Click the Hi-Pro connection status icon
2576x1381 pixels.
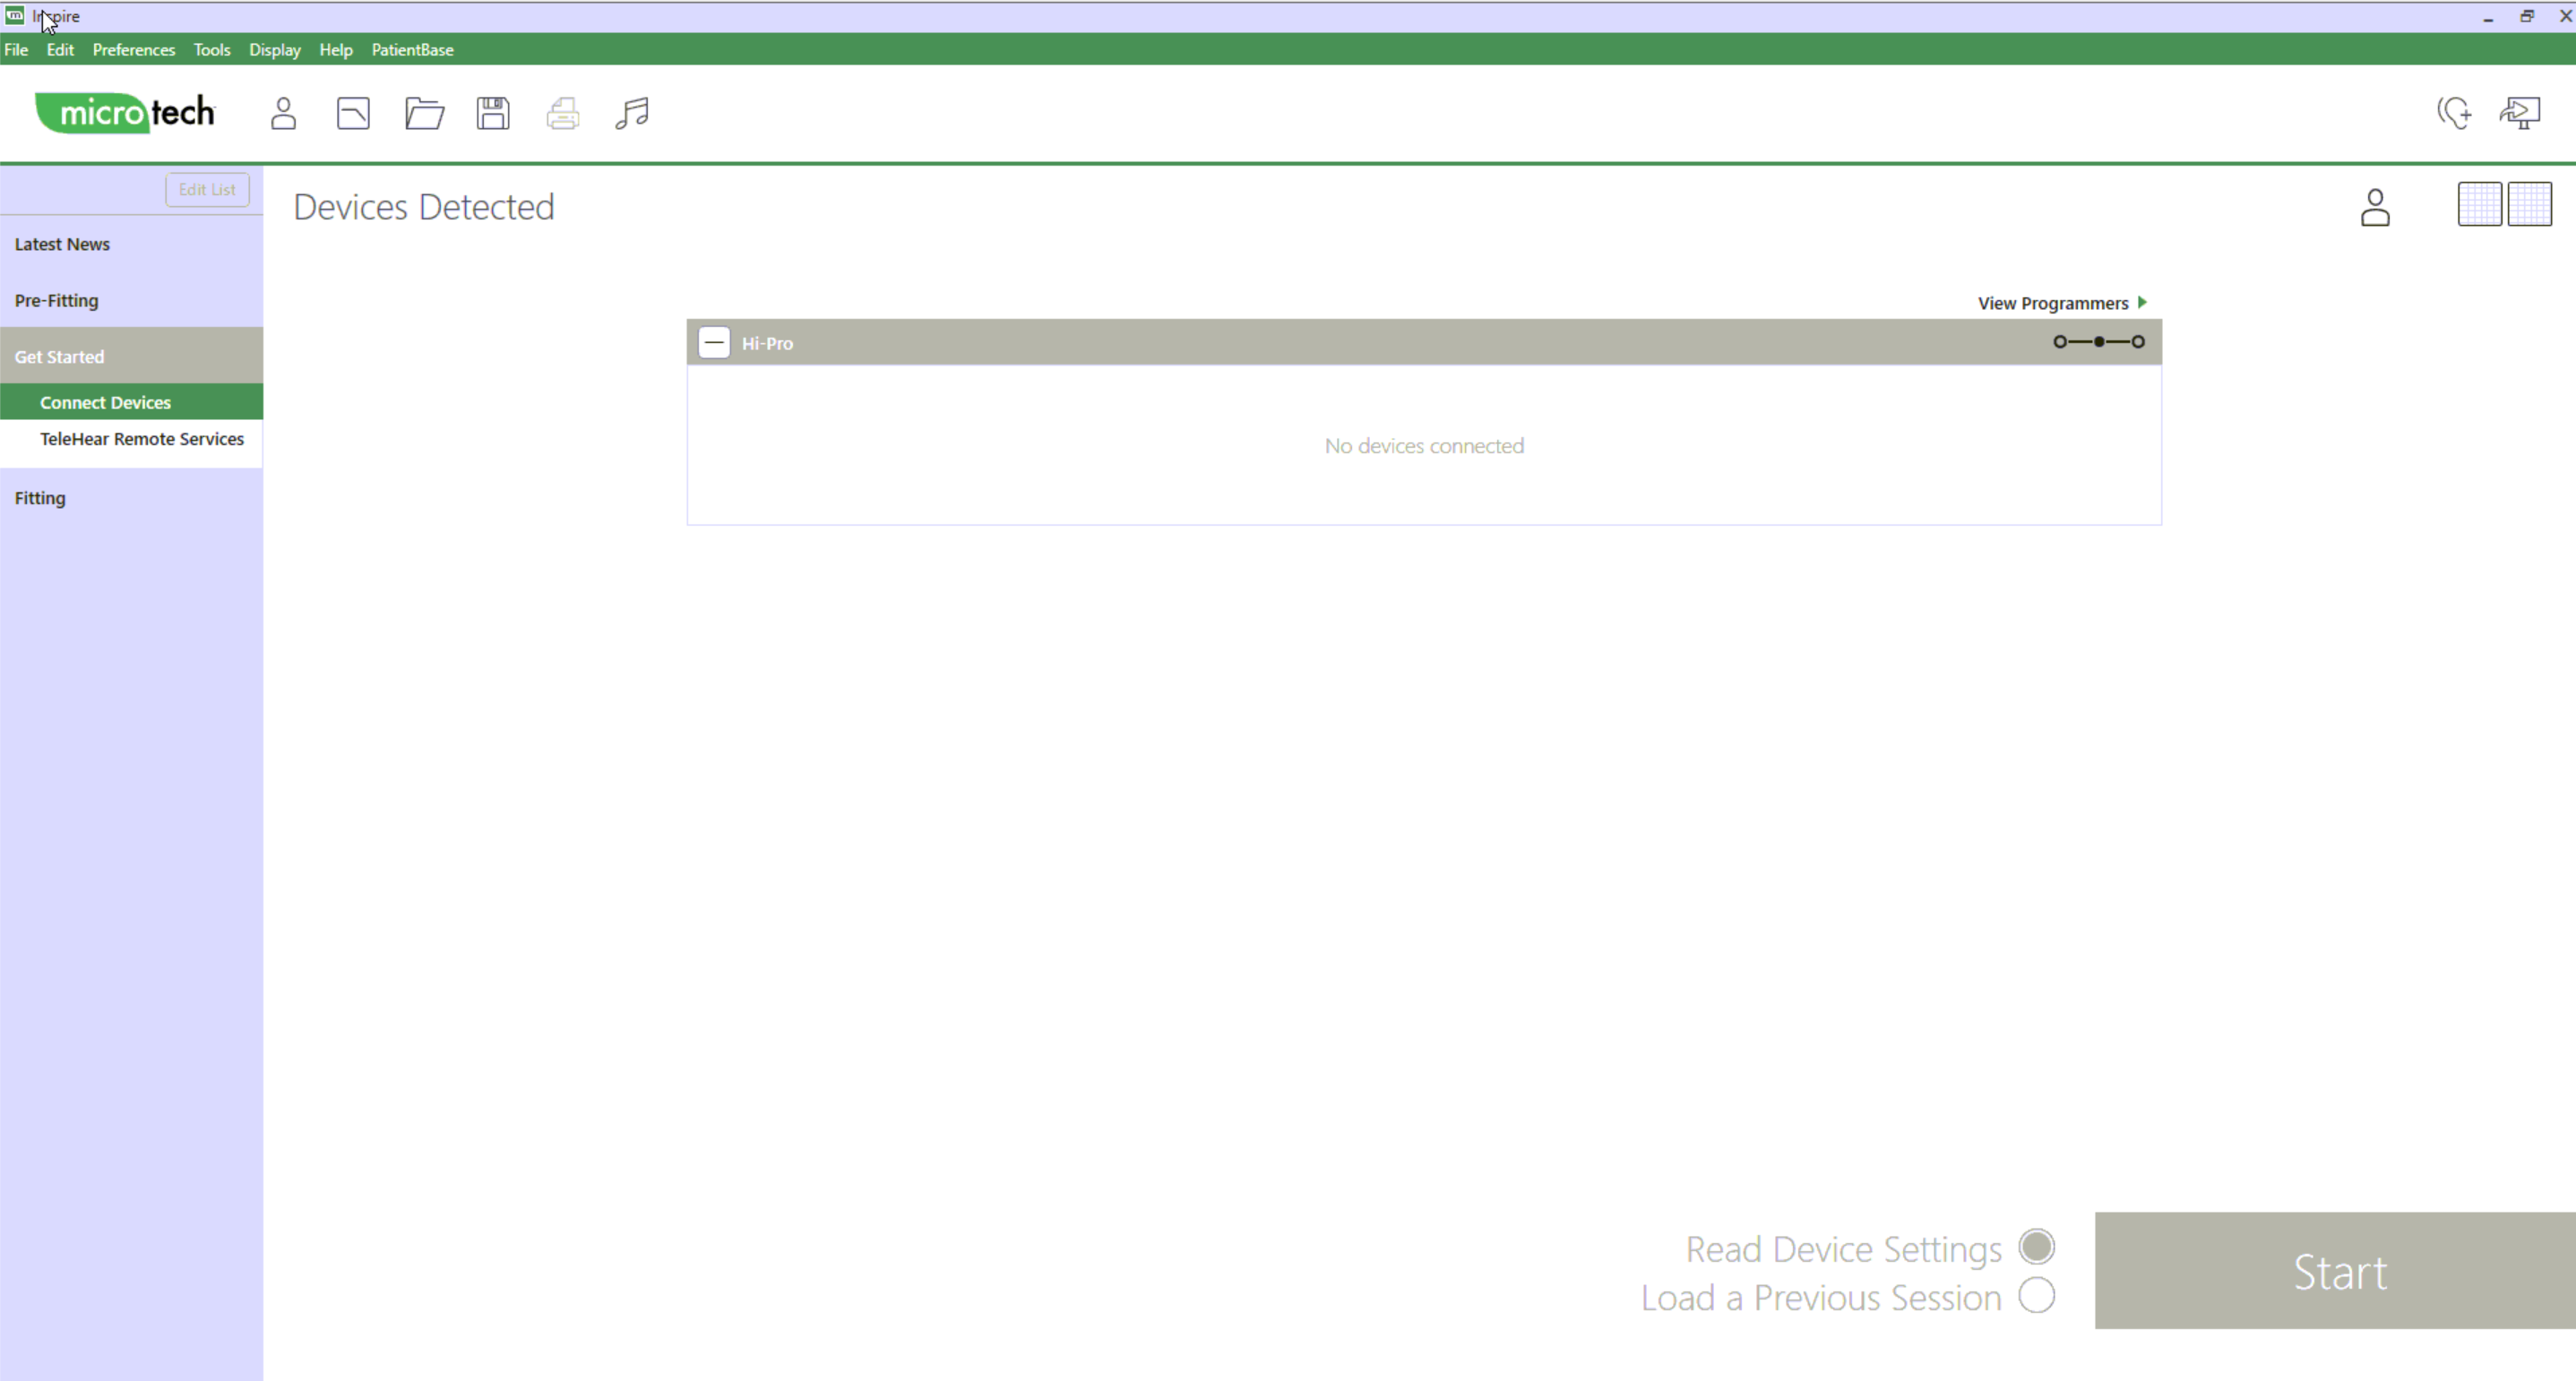pos(2099,342)
